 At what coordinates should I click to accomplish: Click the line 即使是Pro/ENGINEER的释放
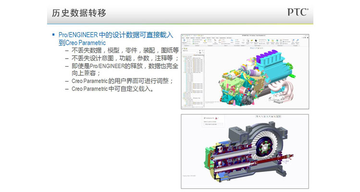click(125, 70)
